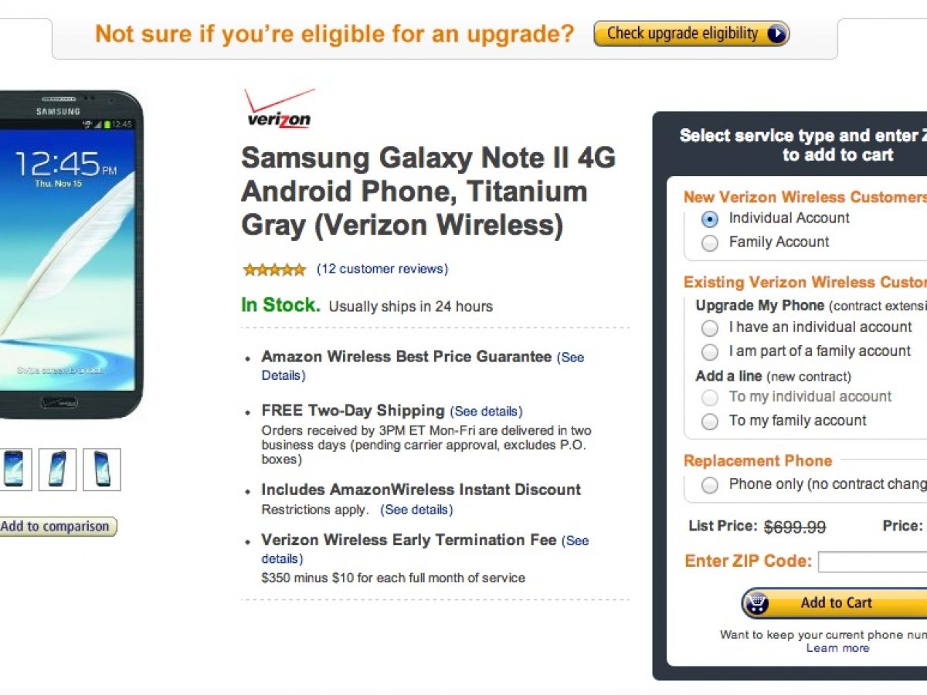Open See details for FREE Two-Day Shipping
This screenshot has height=695, width=927.
(x=486, y=412)
